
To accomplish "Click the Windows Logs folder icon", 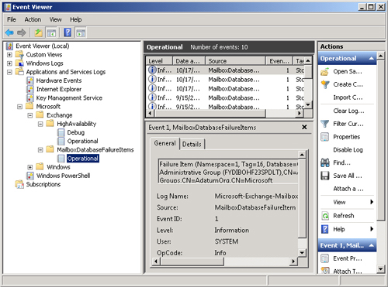I will click(19, 63).
